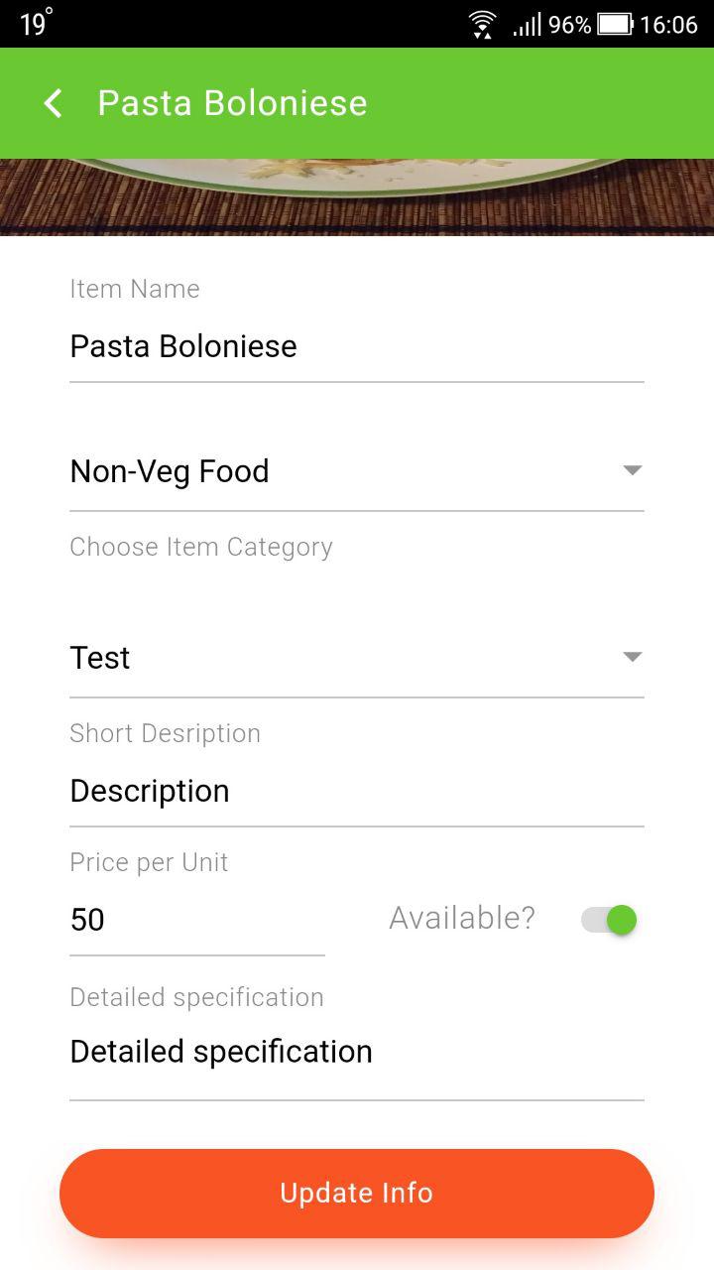Tap the 19° temperature indicator
The image size is (714, 1270).
pos(36,23)
